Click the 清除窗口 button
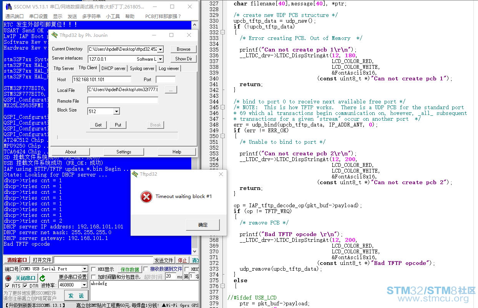478x308 pixels. (x=17, y=260)
